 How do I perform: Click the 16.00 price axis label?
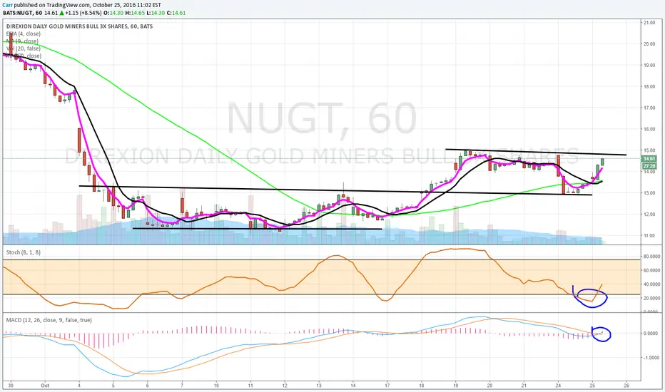click(649, 129)
